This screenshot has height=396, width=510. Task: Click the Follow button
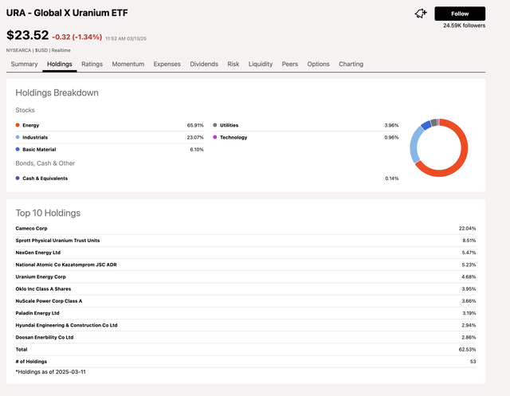tap(460, 14)
